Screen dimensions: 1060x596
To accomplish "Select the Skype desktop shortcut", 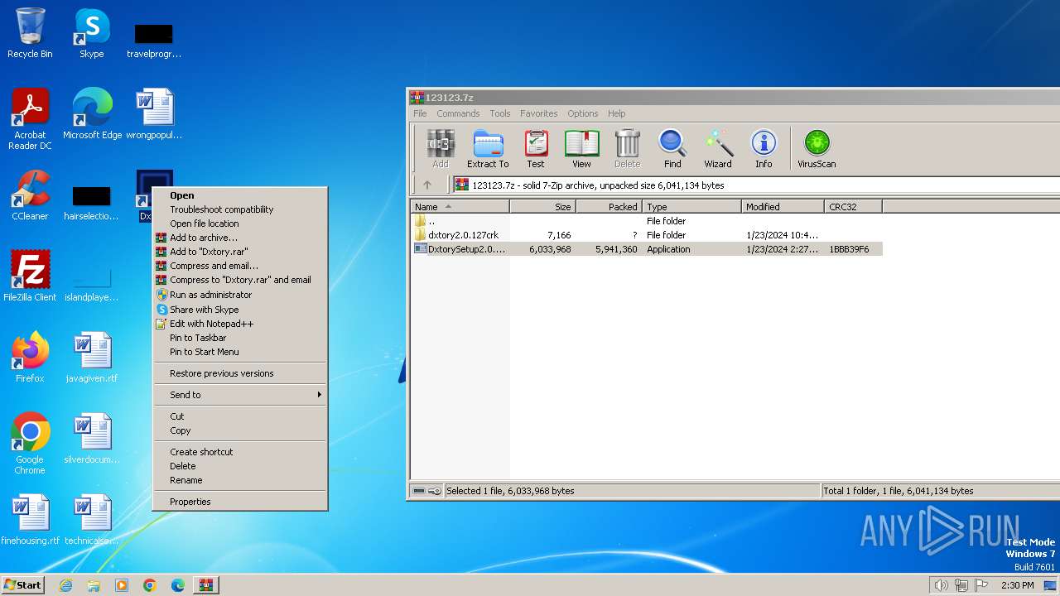I will (91, 33).
